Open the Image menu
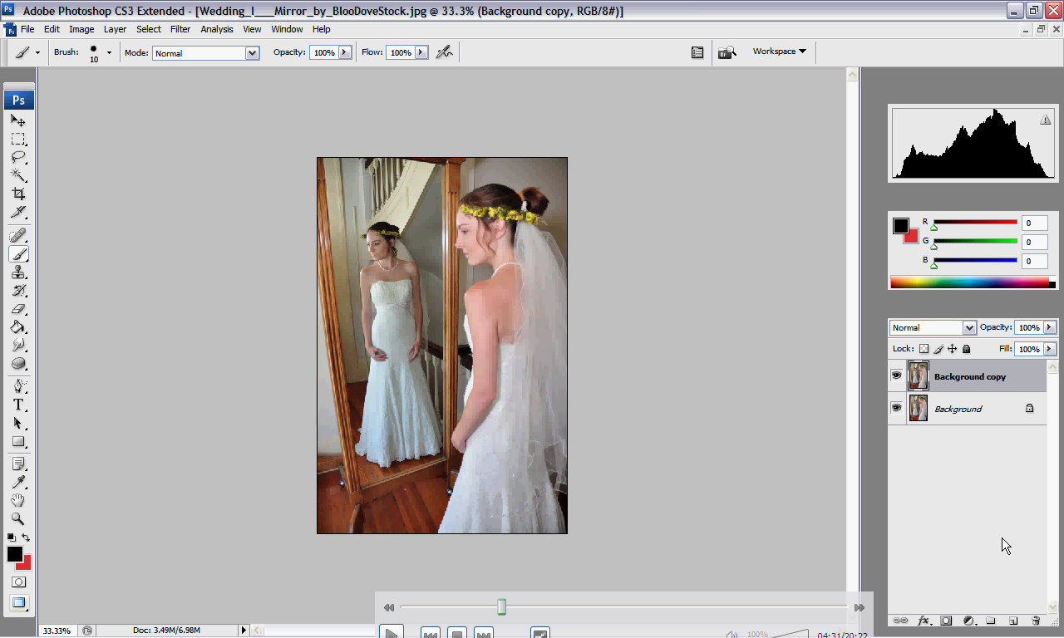 pos(81,29)
